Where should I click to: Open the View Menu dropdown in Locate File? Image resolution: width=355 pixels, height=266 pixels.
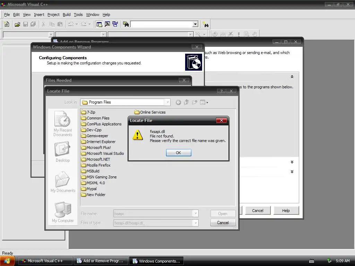coord(204,103)
